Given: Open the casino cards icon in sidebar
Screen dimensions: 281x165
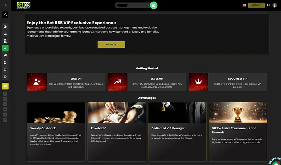Looking at the screenshot, I should click(x=5, y=27).
